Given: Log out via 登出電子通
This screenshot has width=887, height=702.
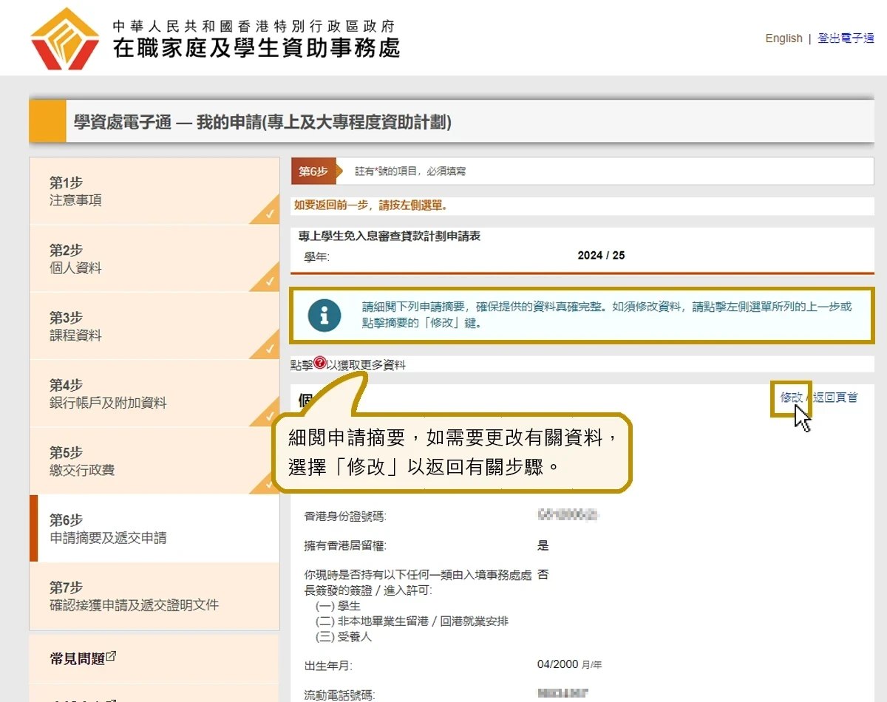Looking at the screenshot, I should pyautogui.click(x=846, y=38).
